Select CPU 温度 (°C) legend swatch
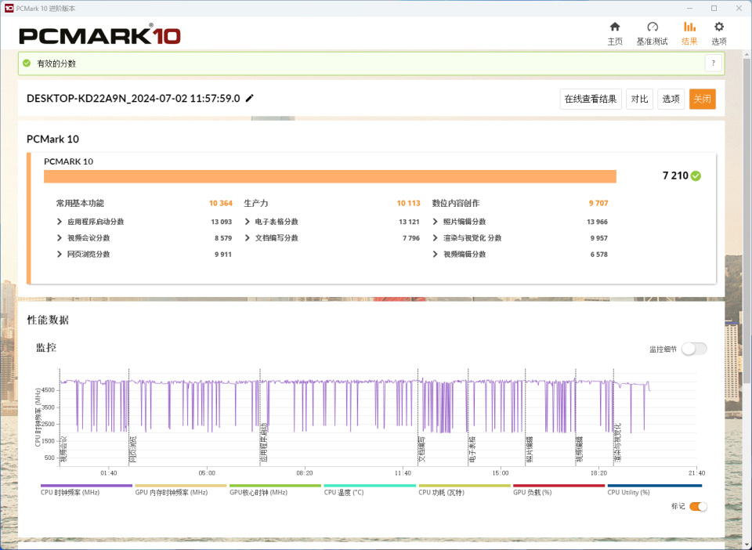This screenshot has width=752, height=550. click(x=370, y=486)
